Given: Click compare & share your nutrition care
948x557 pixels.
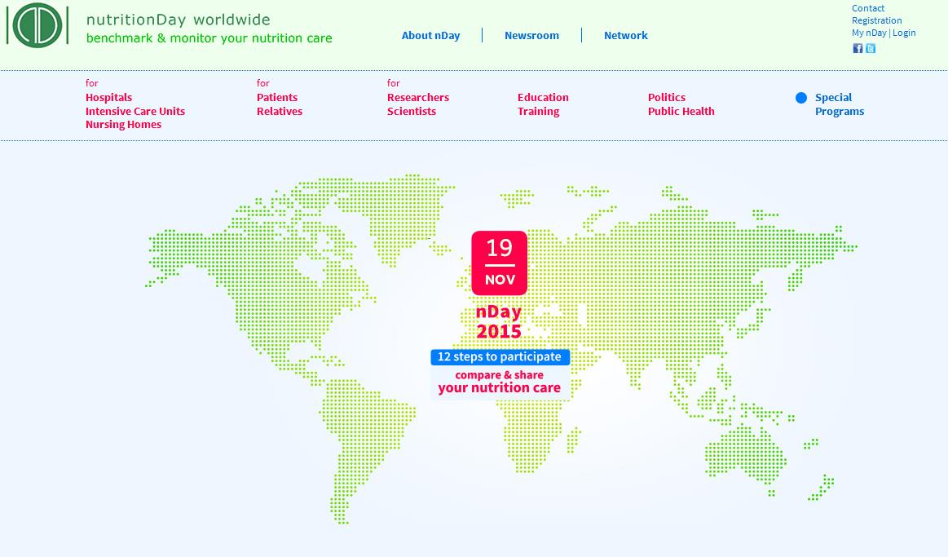Looking at the screenshot, I should point(500,382).
